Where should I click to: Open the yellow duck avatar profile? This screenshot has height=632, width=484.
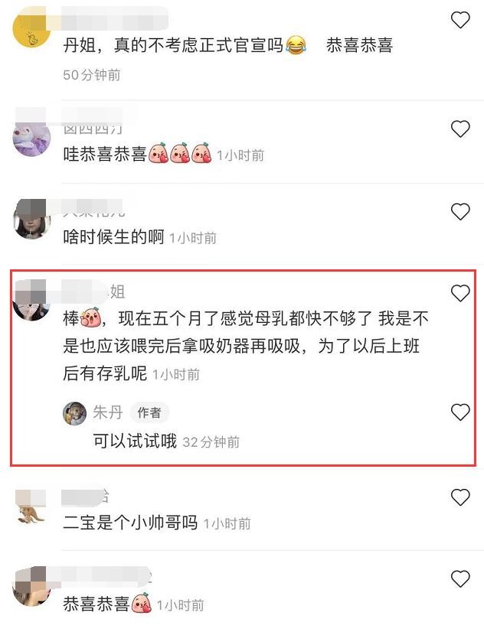(x=31, y=28)
